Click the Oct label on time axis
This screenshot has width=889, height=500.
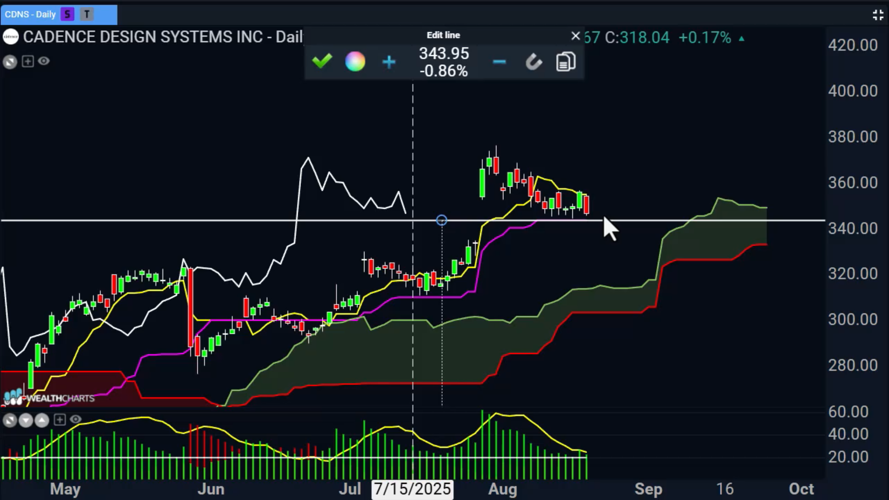pos(801,489)
